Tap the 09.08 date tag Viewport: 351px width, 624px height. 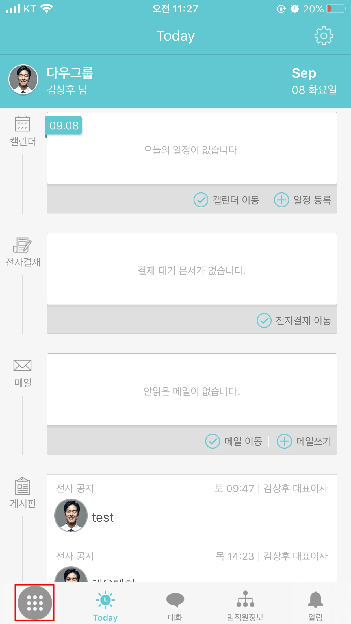(x=64, y=125)
